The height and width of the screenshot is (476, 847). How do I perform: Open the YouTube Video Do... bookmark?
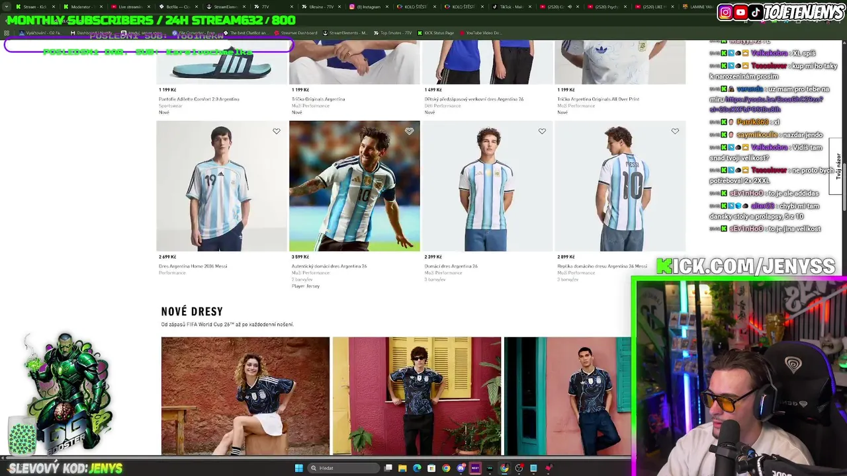tap(481, 33)
